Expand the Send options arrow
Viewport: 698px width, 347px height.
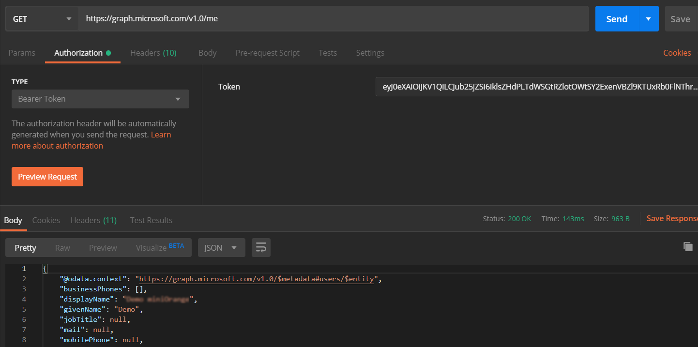tap(649, 19)
